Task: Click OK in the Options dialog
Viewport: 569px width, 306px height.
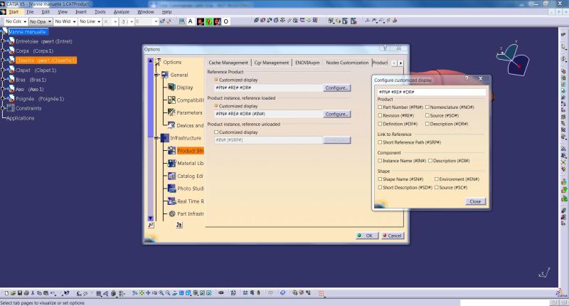Action: [x=367, y=236]
